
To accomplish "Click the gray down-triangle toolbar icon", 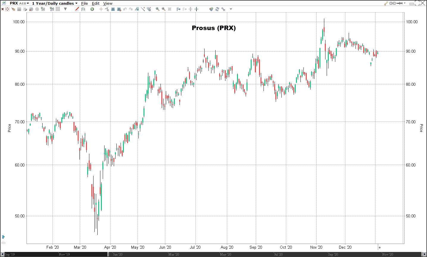I will point(65,9).
